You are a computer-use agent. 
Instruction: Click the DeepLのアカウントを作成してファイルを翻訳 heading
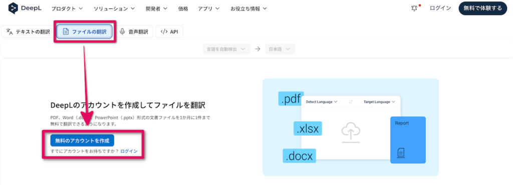(x=128, y=105)
